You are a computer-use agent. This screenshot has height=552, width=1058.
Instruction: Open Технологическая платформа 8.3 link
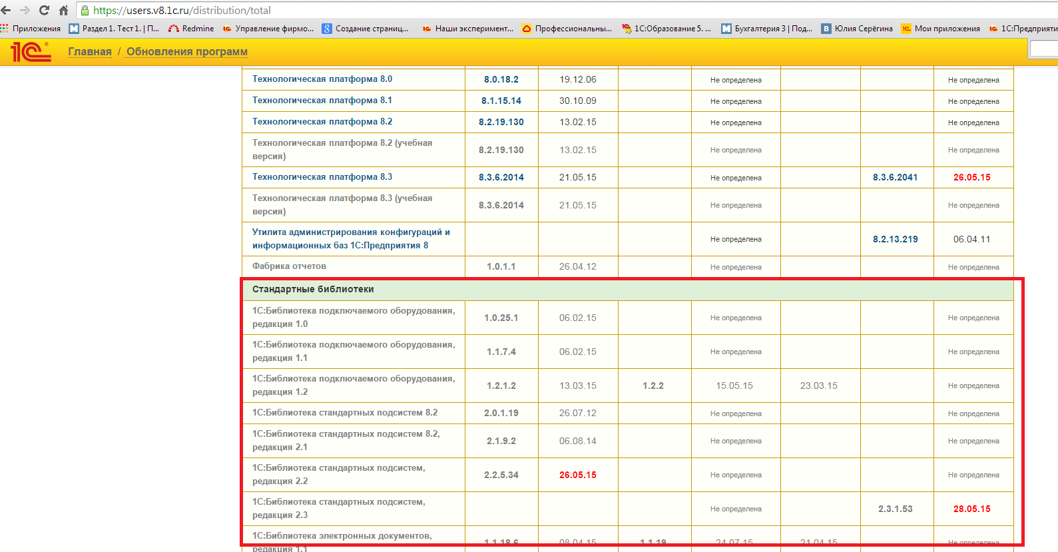click(322, 177)
